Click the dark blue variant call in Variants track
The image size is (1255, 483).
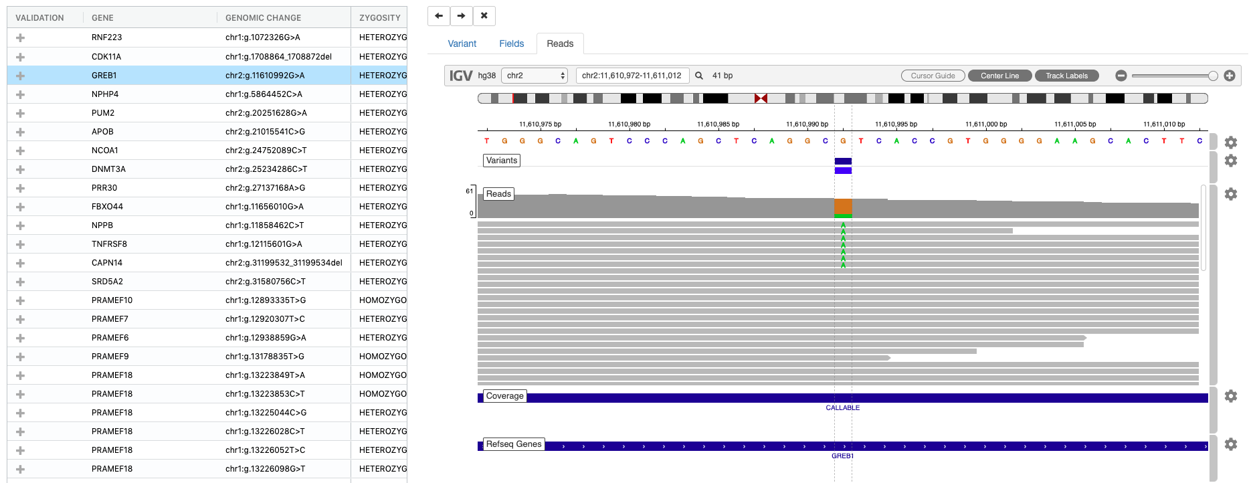(x=843, y=161)
